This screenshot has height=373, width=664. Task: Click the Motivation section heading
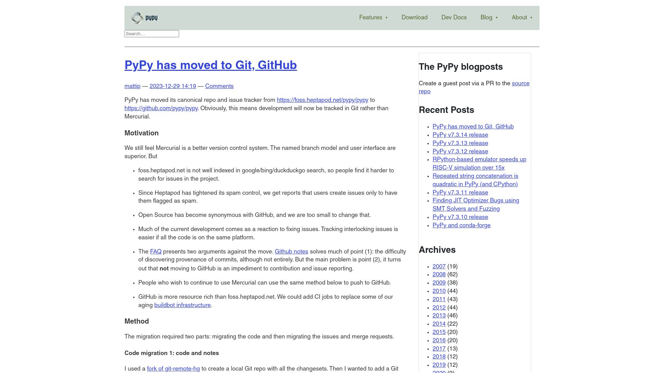tap(141, 133)
